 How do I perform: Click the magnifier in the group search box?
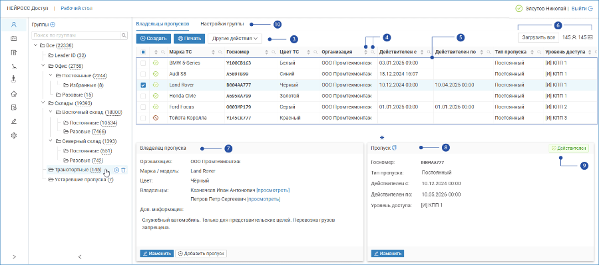124,35
